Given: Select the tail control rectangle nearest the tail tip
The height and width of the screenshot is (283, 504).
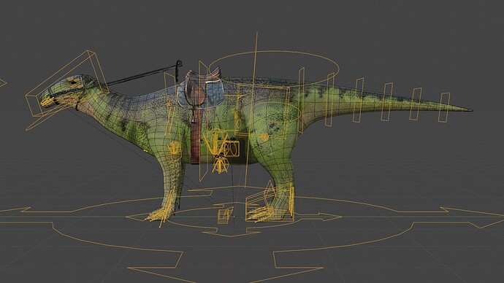Looking at the screenshot, I should point(445,107).
